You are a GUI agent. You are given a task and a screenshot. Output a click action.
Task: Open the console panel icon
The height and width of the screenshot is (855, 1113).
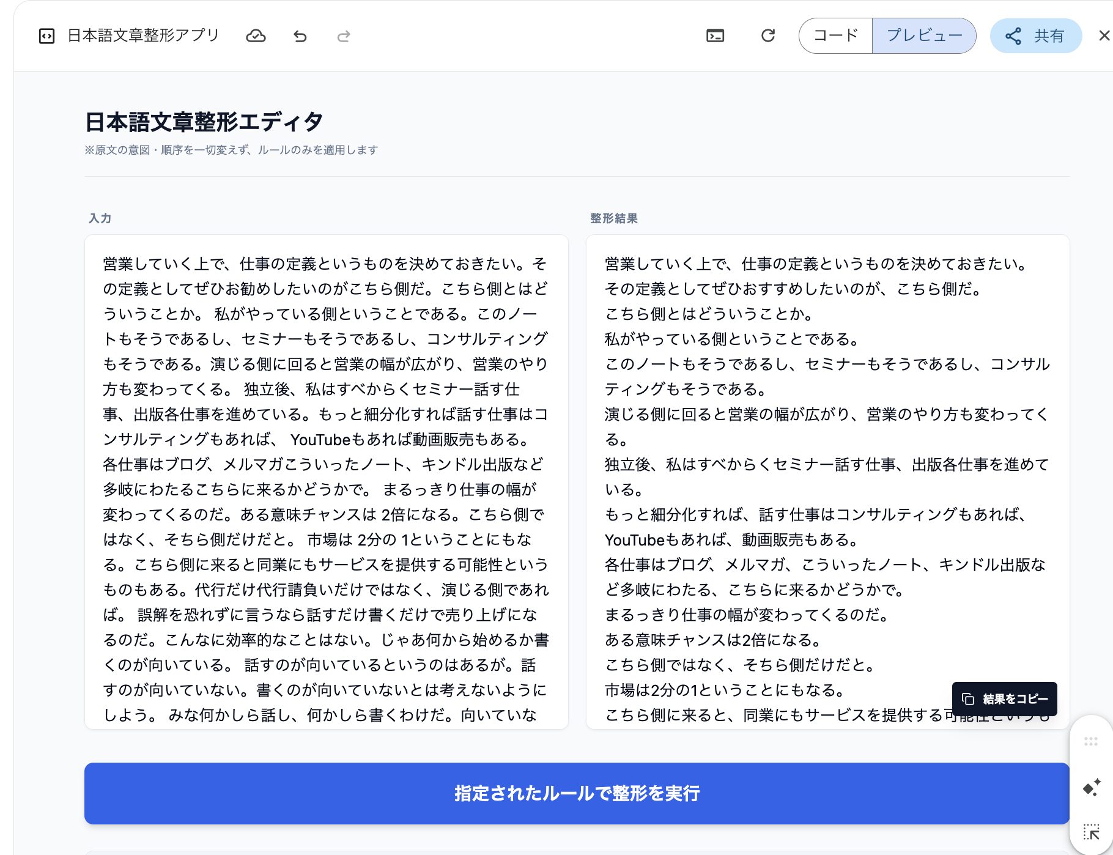pos(715,36)
